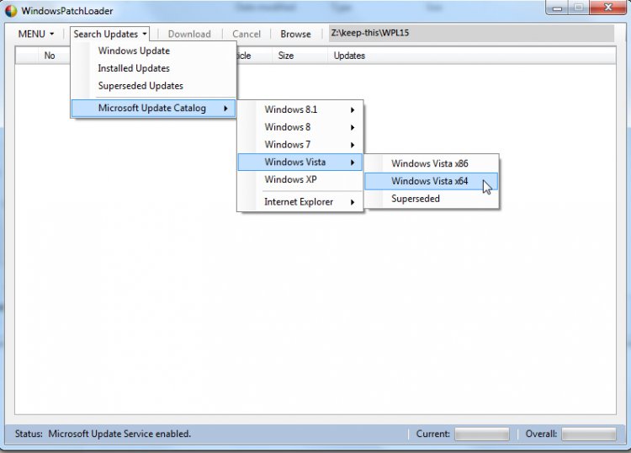The image size is (631, 453).
Task: Click the Current progress bar
Action: pos(482,434)
